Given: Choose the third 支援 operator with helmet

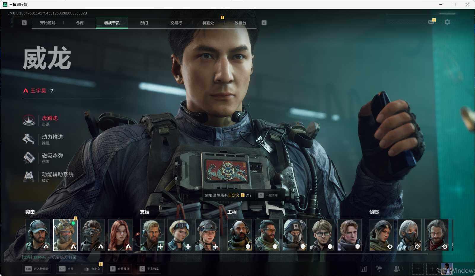Looking at the screenshot, I should click(207, 235).
